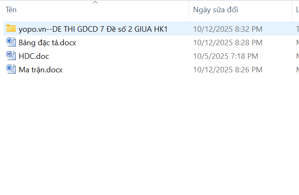Select the file name Bảng đặc tả.docx

[48, 43]
